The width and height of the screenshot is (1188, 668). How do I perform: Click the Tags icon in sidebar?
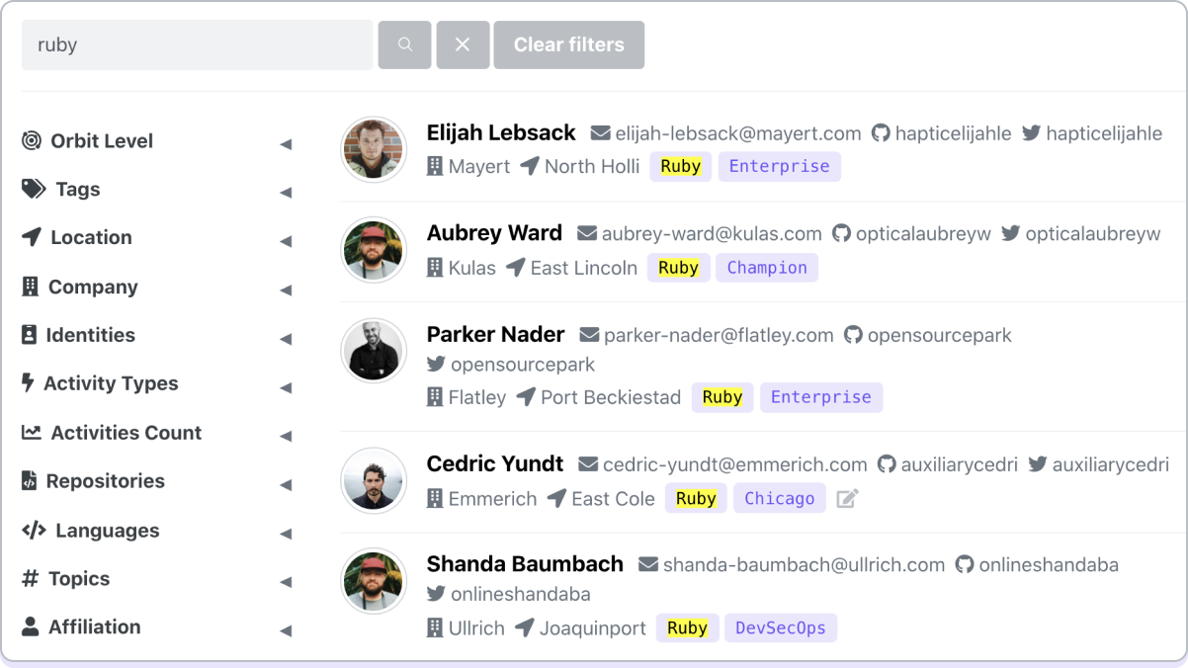coord(34,190)
